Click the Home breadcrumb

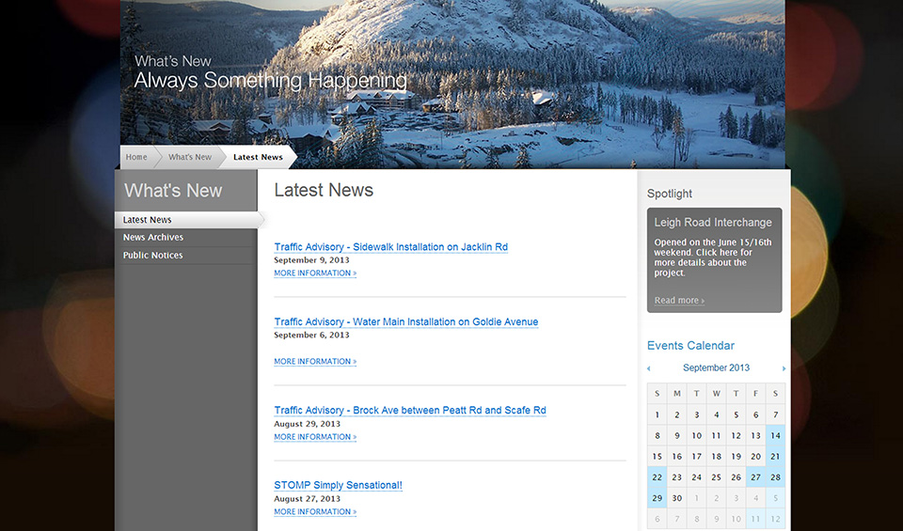136,157
